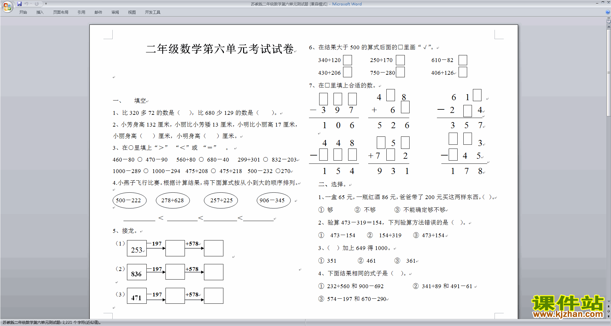
Task: Click the answer box beside 750－280
Action: click(x=400, y=72)
